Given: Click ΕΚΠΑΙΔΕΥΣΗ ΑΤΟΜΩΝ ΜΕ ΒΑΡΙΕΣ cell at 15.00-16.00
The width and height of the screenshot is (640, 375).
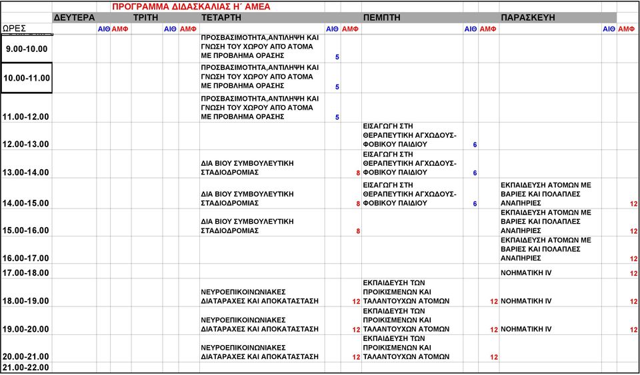Looking at the screenshot, I should [550, 222].
